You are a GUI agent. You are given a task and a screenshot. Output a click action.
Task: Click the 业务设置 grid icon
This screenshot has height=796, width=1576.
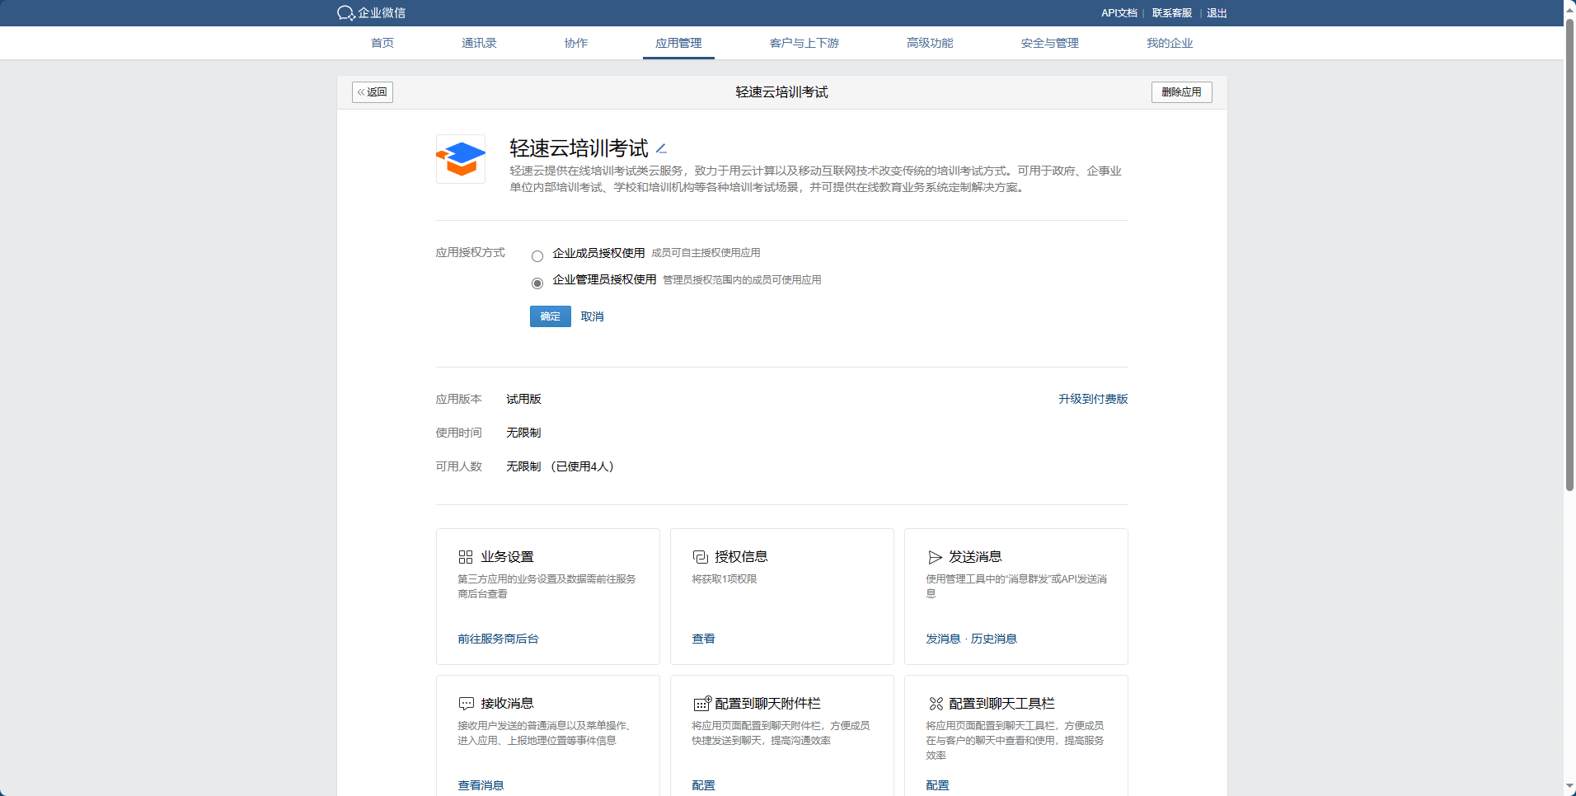[466, 557]
